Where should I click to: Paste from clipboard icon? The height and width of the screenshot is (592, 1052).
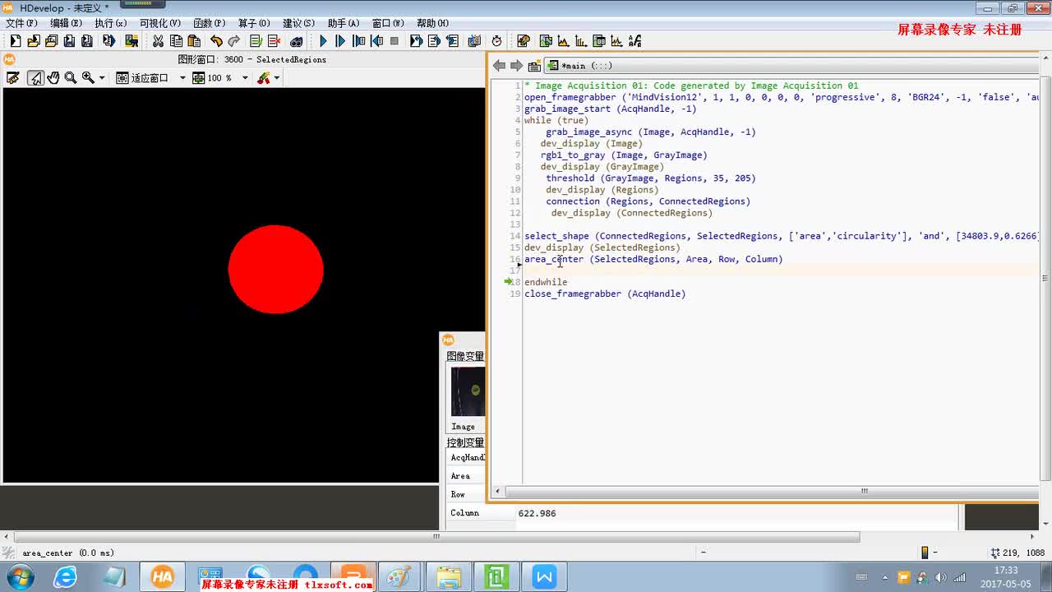pyautogui.click(x=194, y=41)
